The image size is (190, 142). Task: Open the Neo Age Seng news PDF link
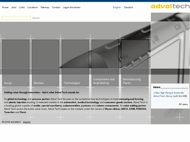point(168,94)
